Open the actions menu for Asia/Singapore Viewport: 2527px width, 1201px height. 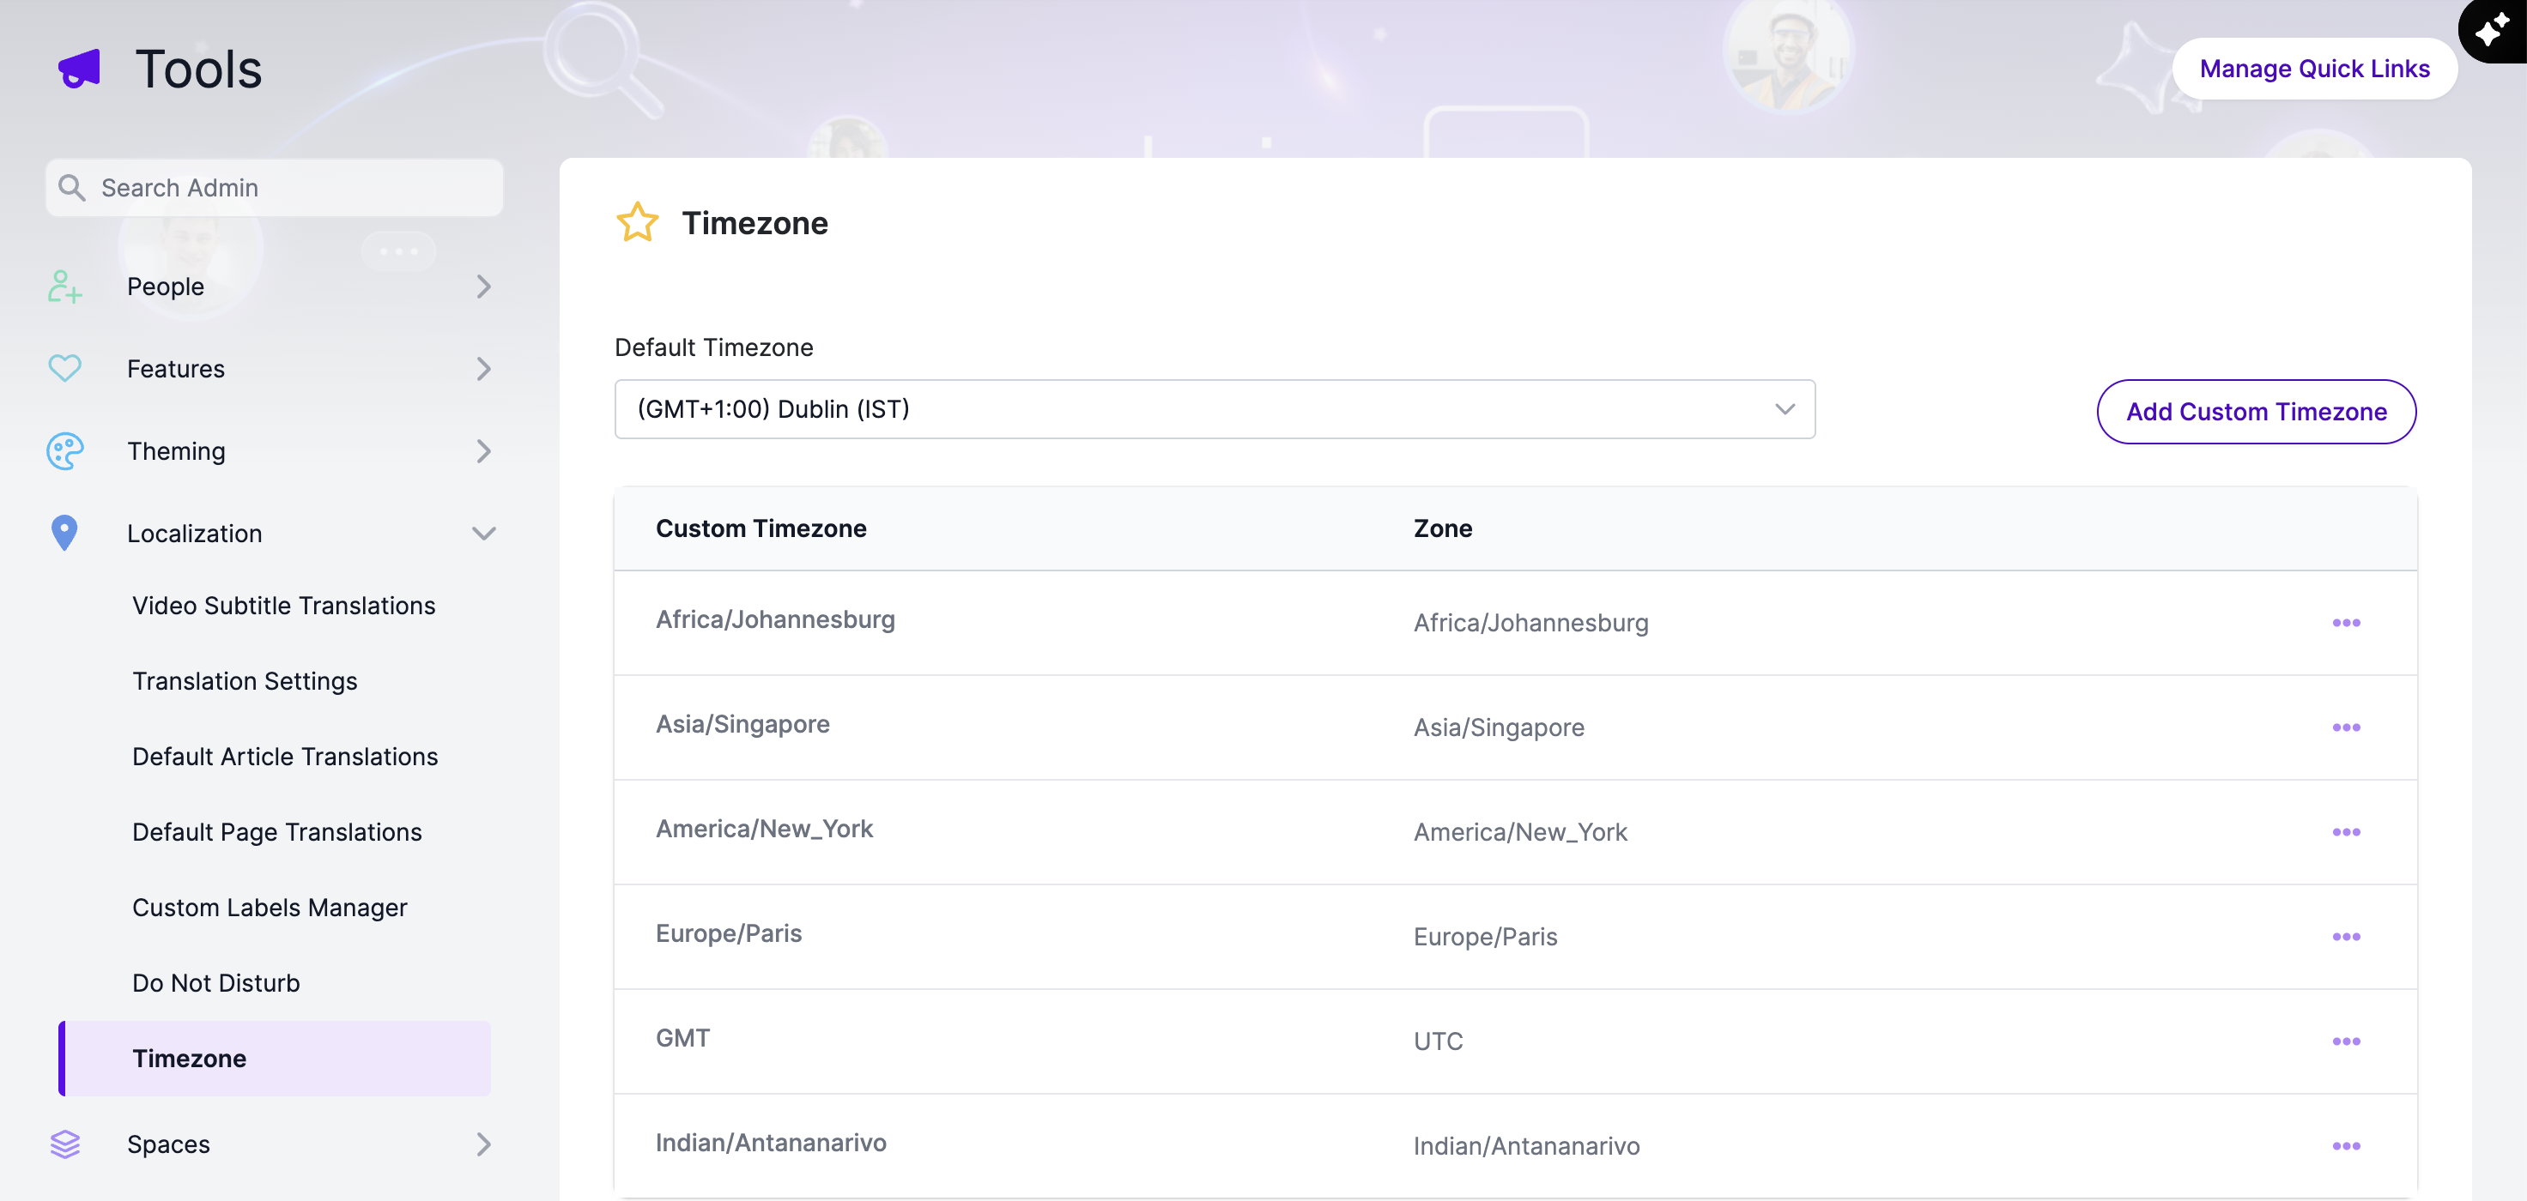2347,727
